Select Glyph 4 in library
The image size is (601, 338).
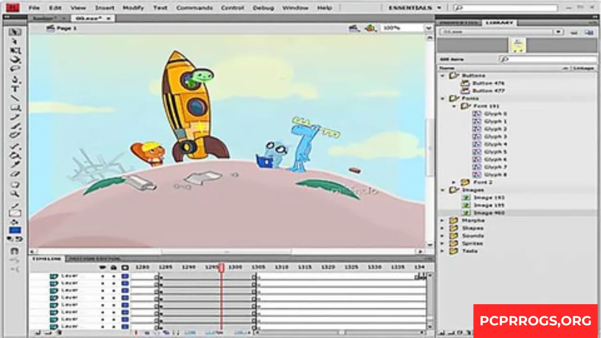pos(490,144)
